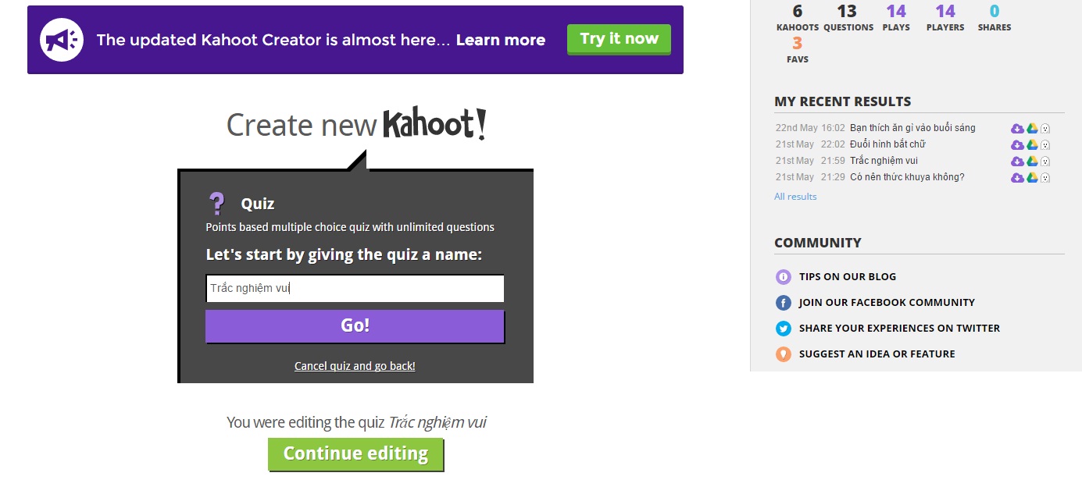Open ghost icon for Bạn thích ăn gì vào buổi sáng
This screenshot has height=487, width=1082.
coord(1045,129)
